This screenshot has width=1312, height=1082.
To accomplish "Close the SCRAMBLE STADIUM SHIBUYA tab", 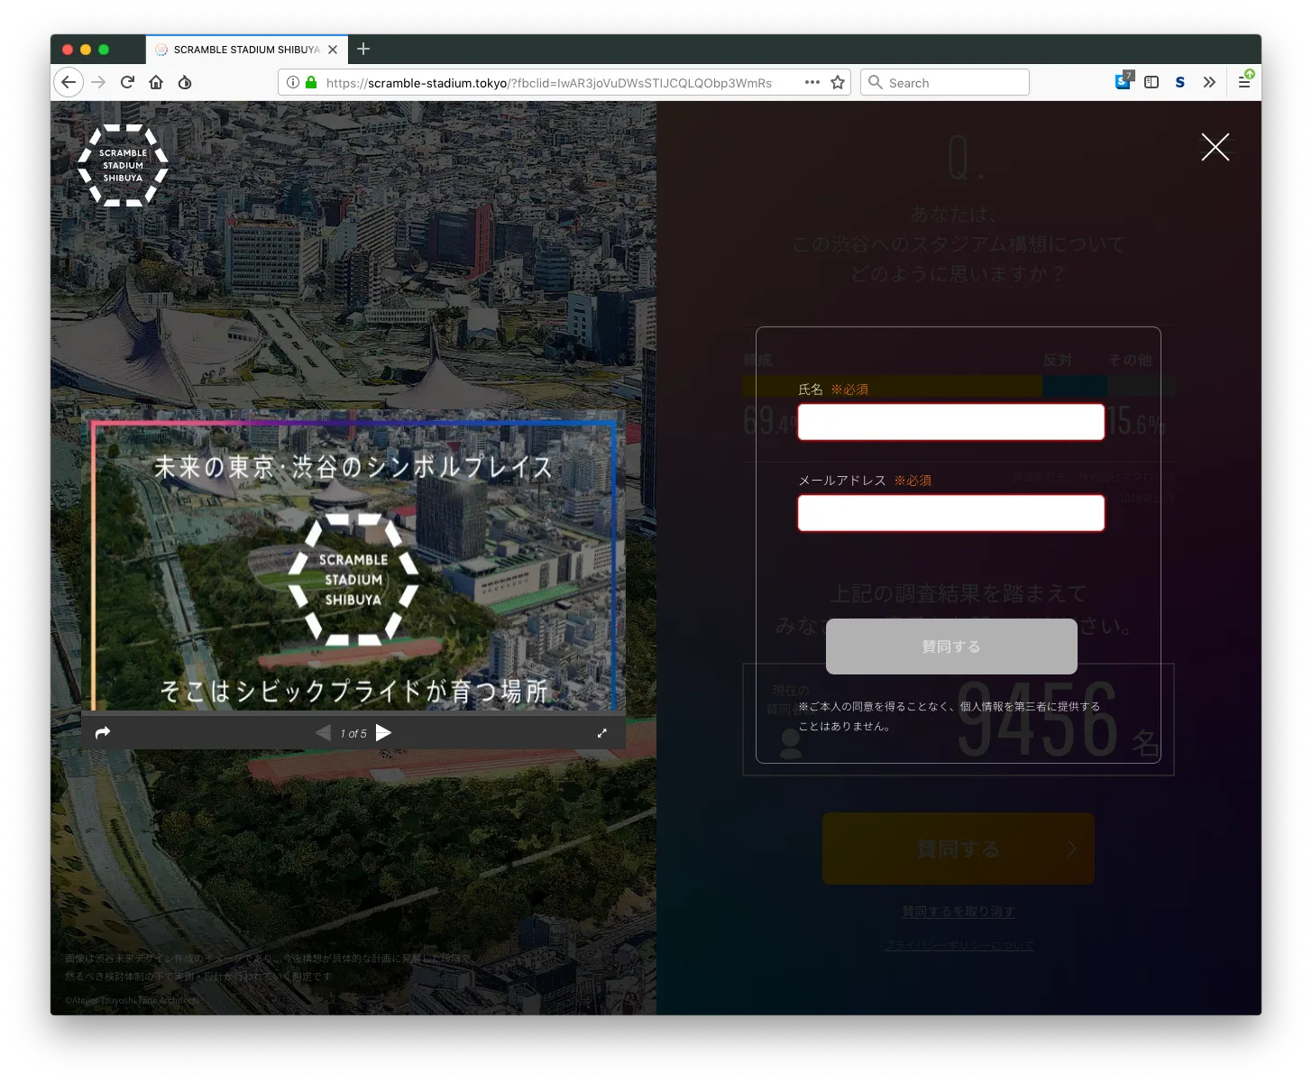I will 333,50.
